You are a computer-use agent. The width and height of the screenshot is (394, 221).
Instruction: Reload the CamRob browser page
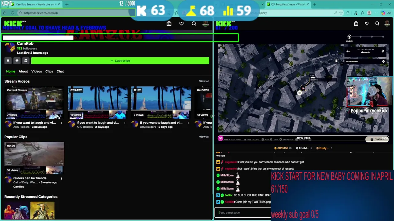coord(12,13)
